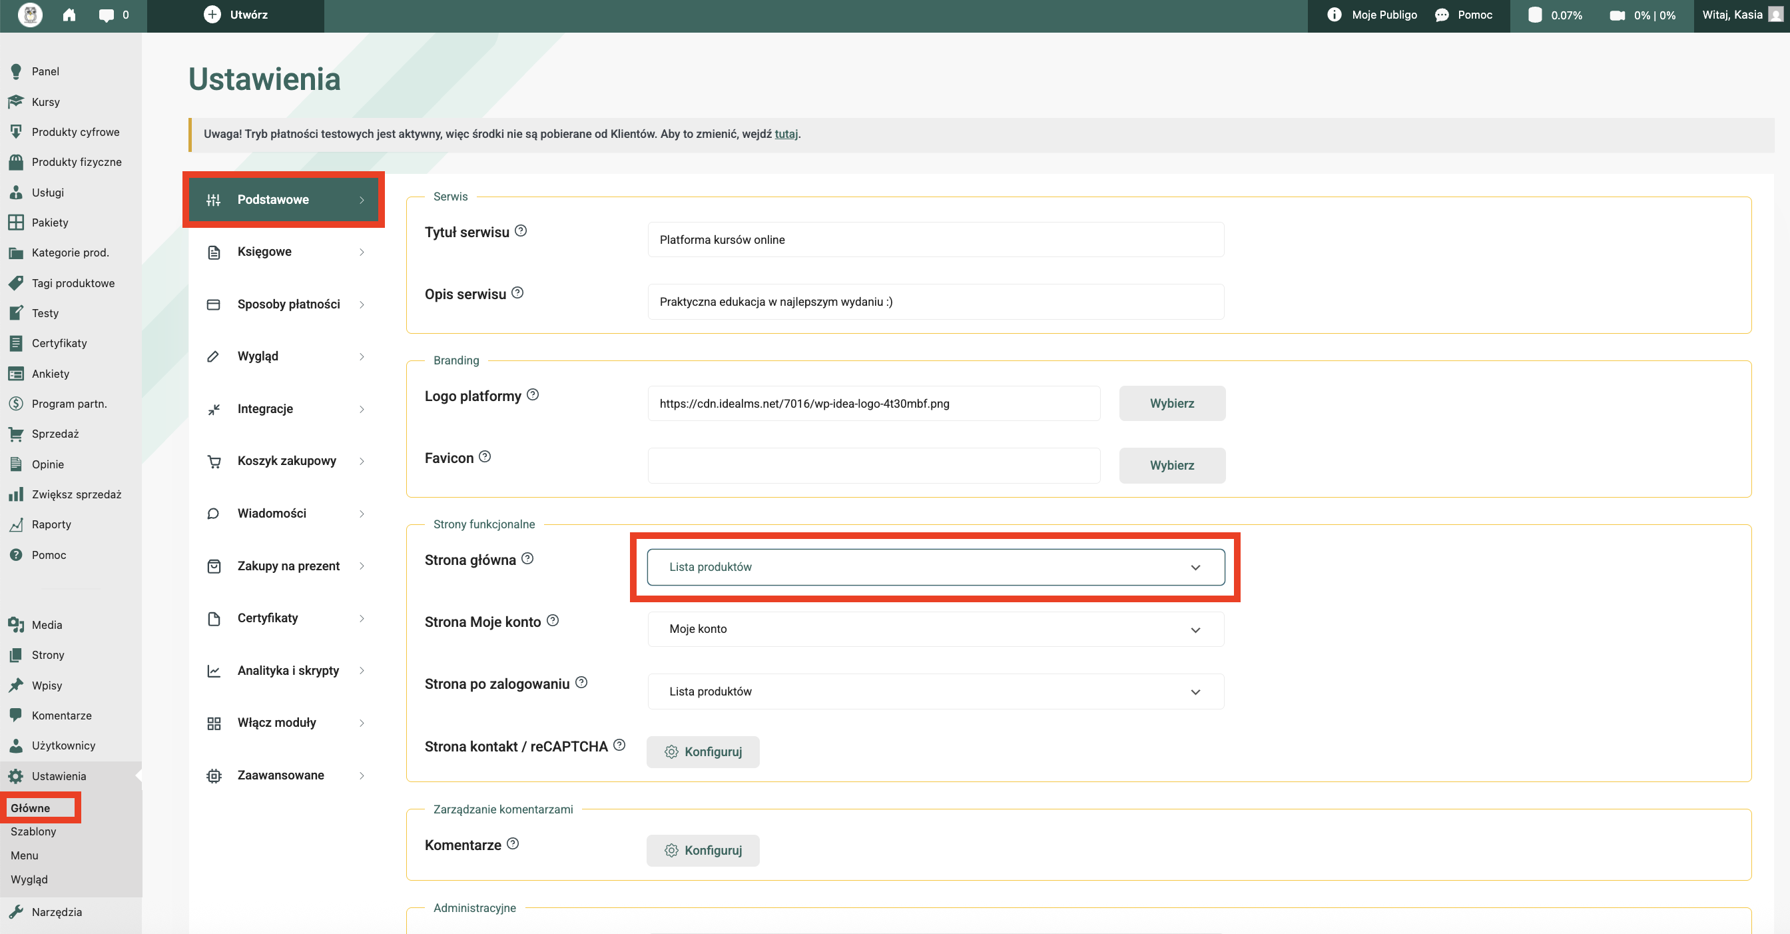Open Szablony submenu under Ustawienia
The image size is (1790, 934).
click(33, 832)
